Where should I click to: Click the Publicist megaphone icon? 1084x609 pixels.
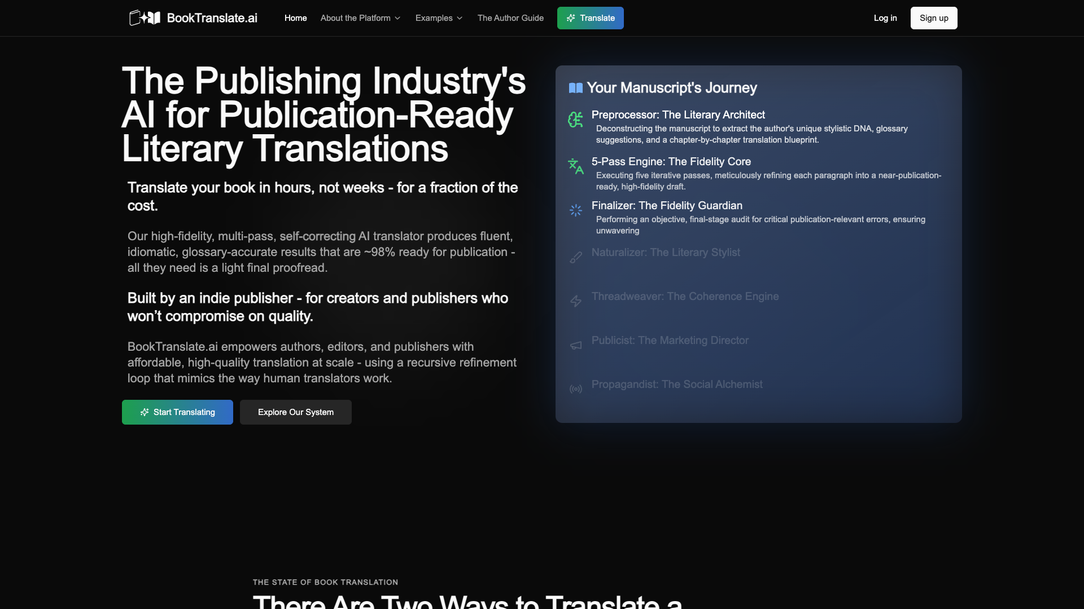tap(576, 345)
